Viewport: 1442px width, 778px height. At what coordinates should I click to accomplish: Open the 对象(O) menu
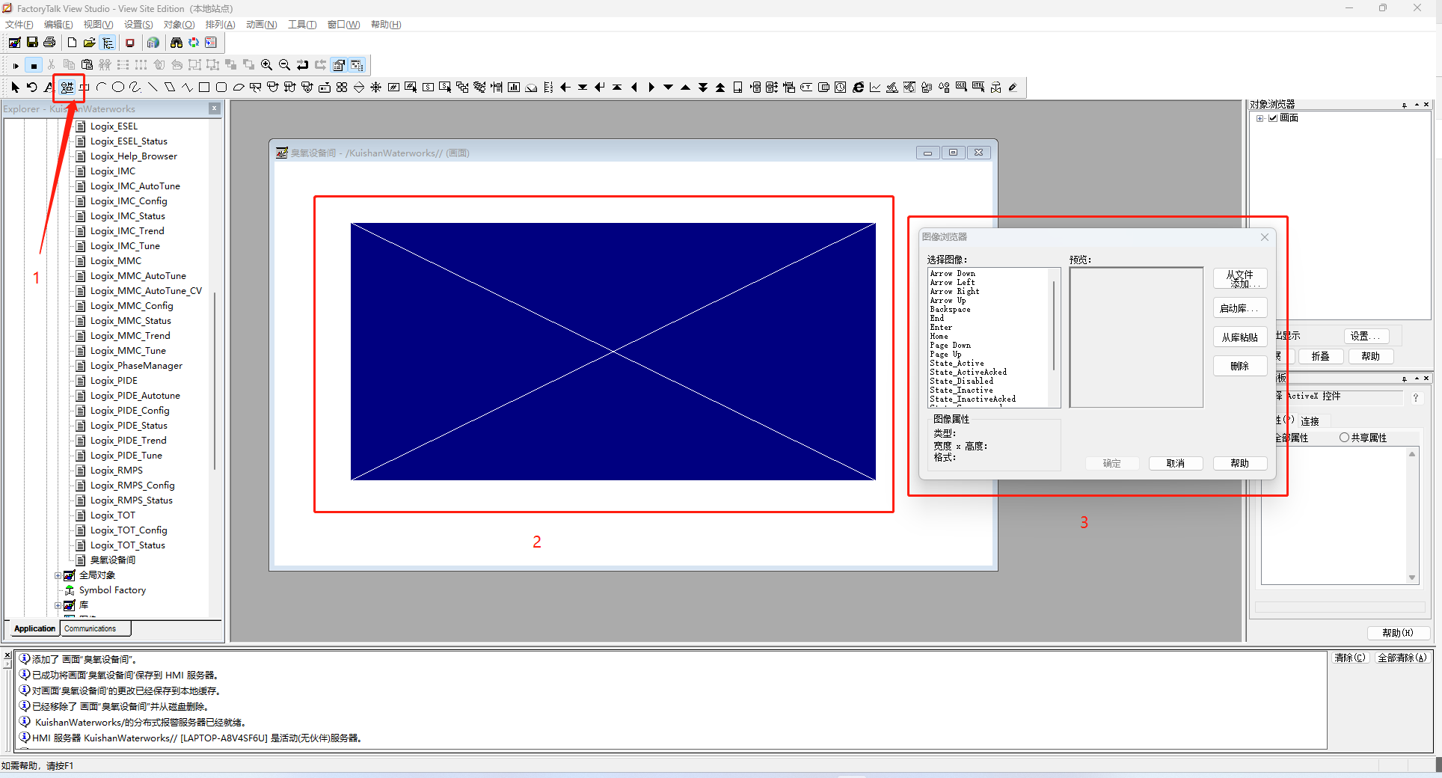[x=179, y=25]
